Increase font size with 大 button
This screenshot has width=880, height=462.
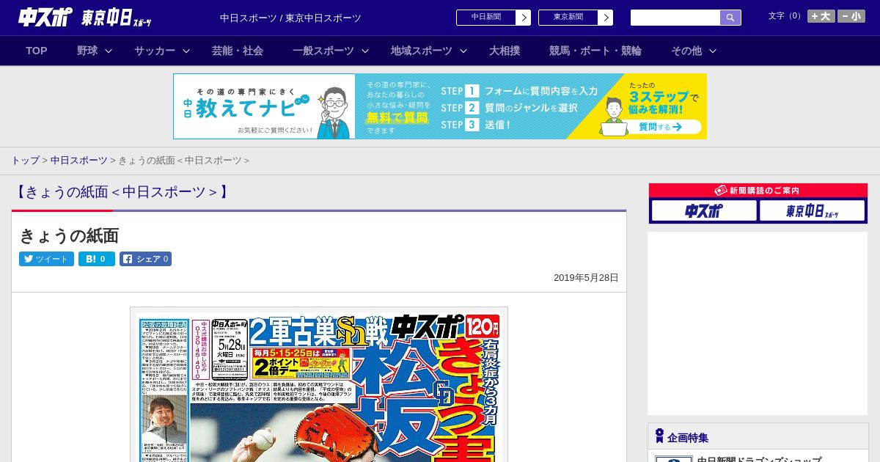point(821,16)
